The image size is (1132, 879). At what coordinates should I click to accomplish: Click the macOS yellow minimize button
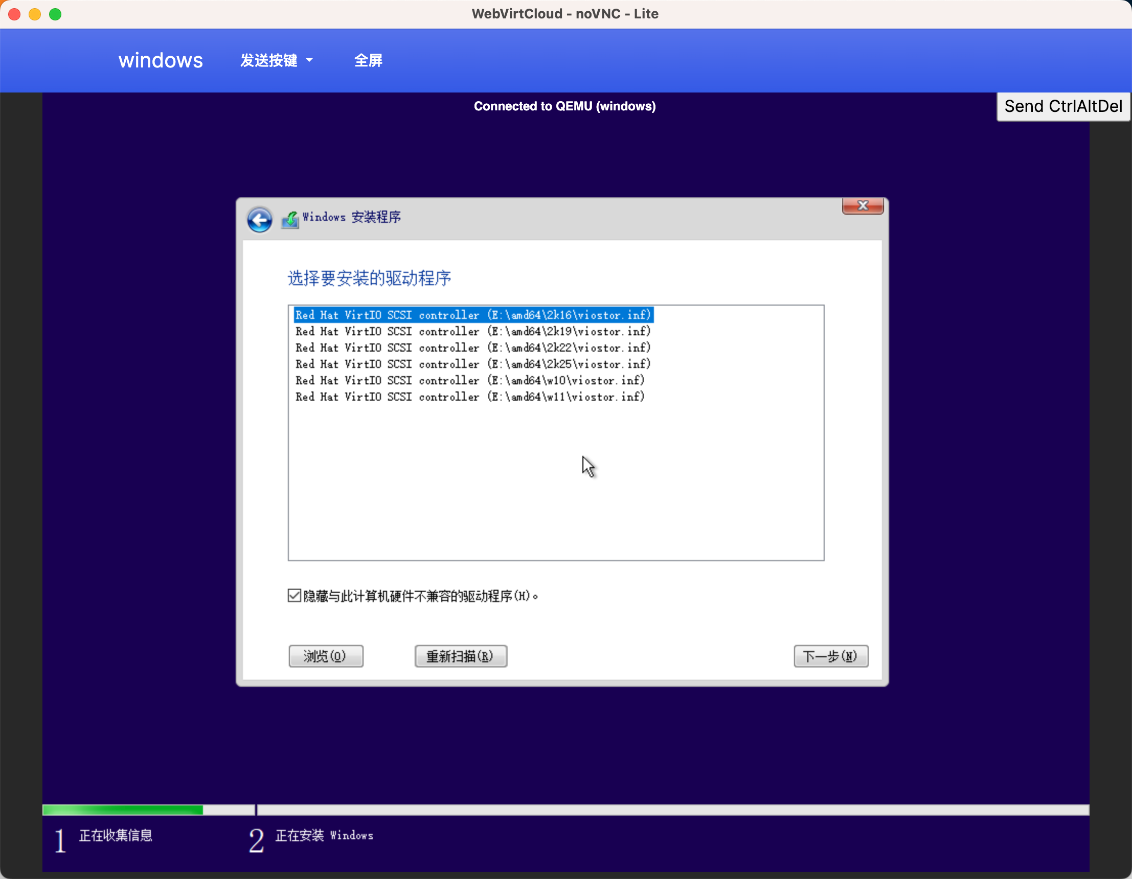[x=35, y=14]
